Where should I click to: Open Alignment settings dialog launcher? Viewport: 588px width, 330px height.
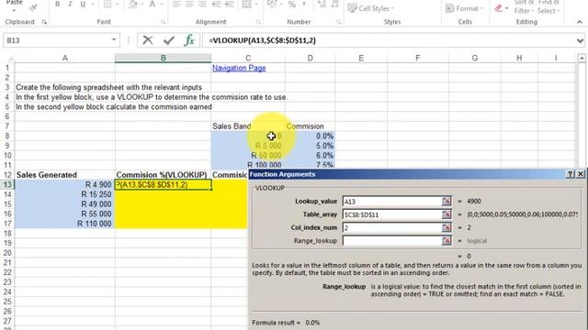pos(258,22)
